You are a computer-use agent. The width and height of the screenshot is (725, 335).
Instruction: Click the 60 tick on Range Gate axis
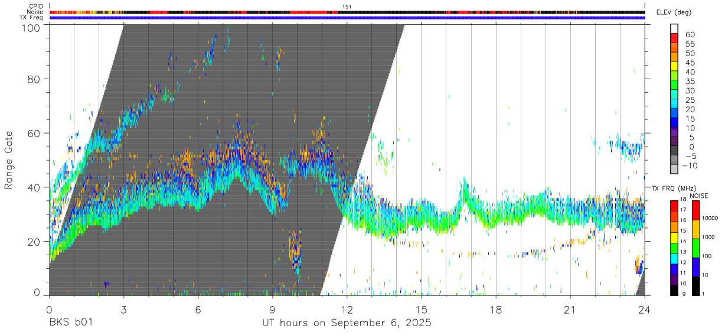(35, 133)
